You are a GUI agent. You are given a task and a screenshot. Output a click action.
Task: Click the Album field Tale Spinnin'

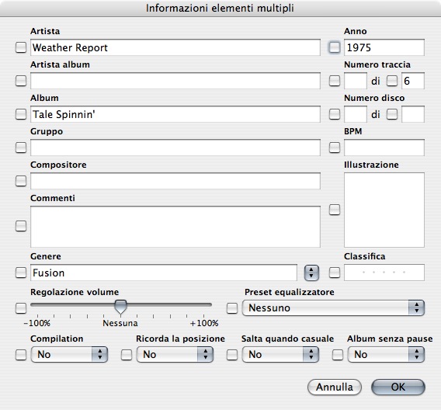pyautogui.click(x=175, y=114)
